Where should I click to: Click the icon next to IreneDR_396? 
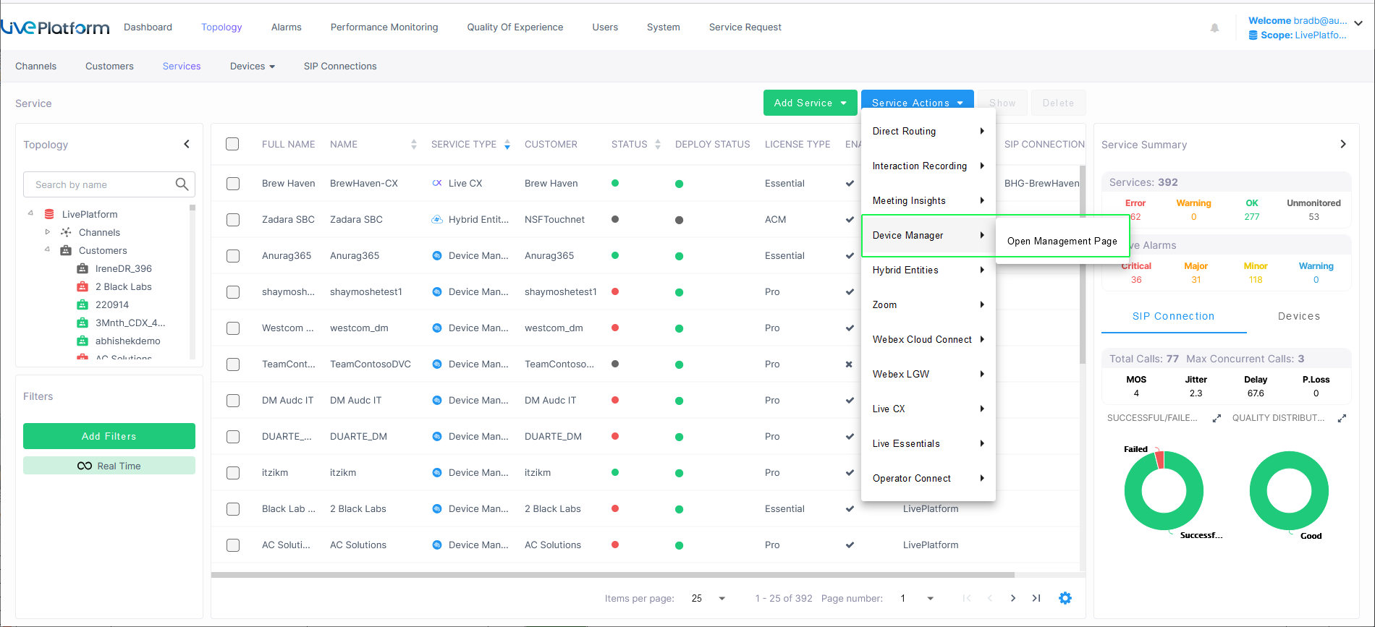coord(82,268)
